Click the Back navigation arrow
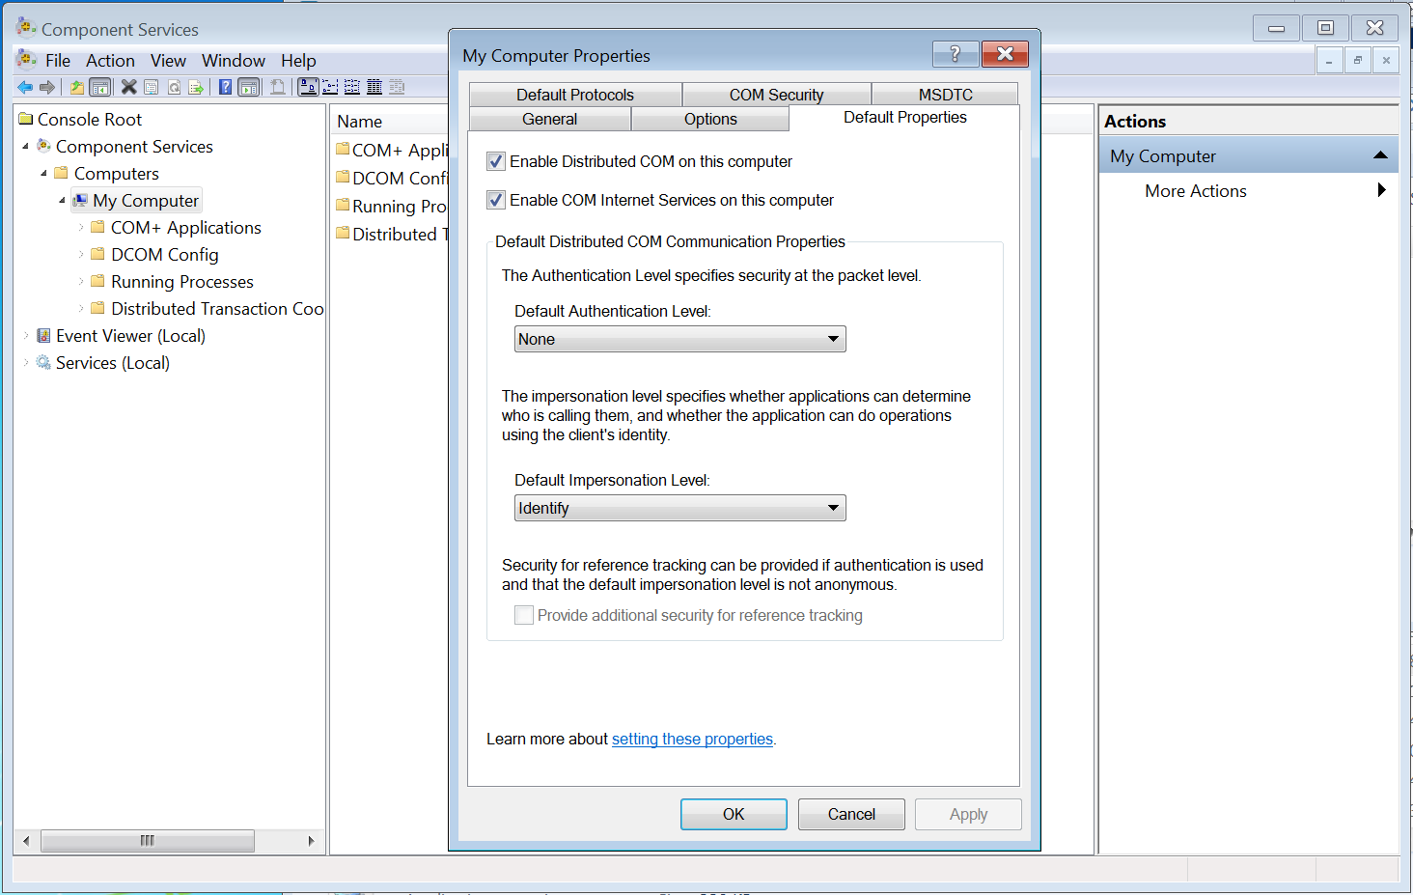 pos(25,87)
